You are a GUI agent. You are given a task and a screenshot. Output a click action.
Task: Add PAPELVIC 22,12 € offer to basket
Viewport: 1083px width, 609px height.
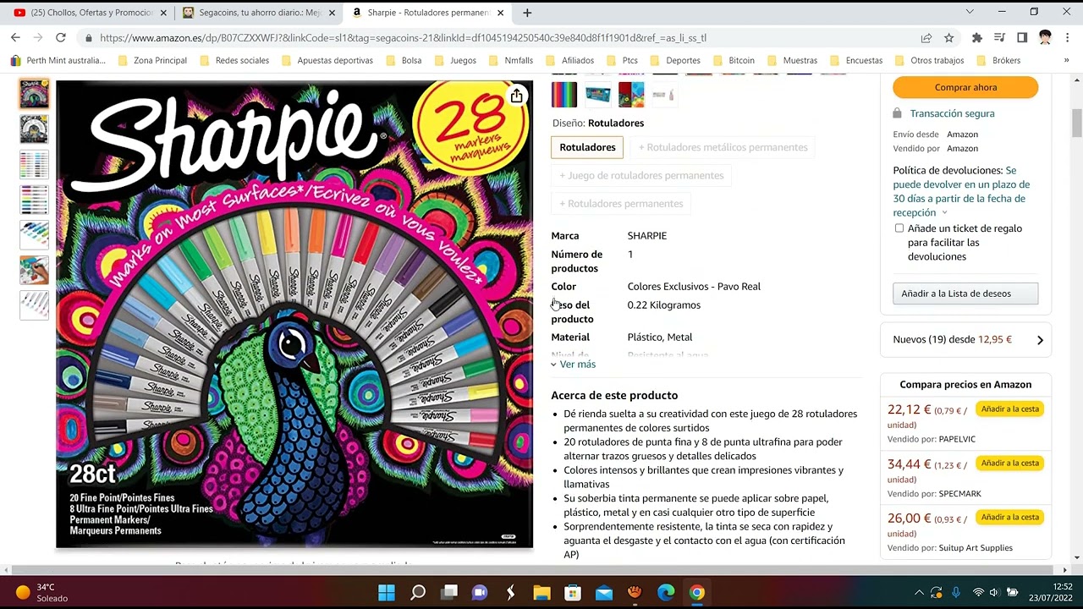(x=1009, y=409)
